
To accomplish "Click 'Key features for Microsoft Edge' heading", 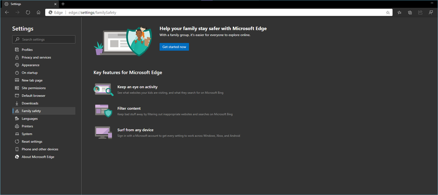I will coord(128,72).
